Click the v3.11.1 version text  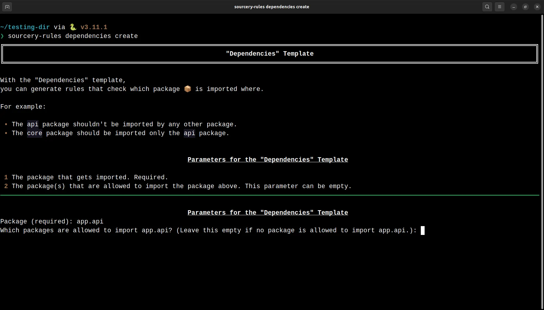(x=94, y=27)
